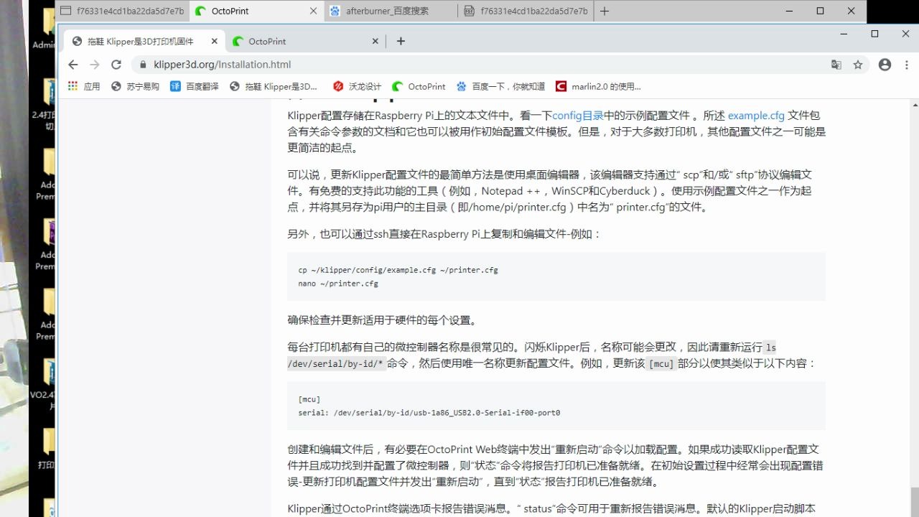Switch to the OctoPrint tab in front window

click(x=305, y=42)
